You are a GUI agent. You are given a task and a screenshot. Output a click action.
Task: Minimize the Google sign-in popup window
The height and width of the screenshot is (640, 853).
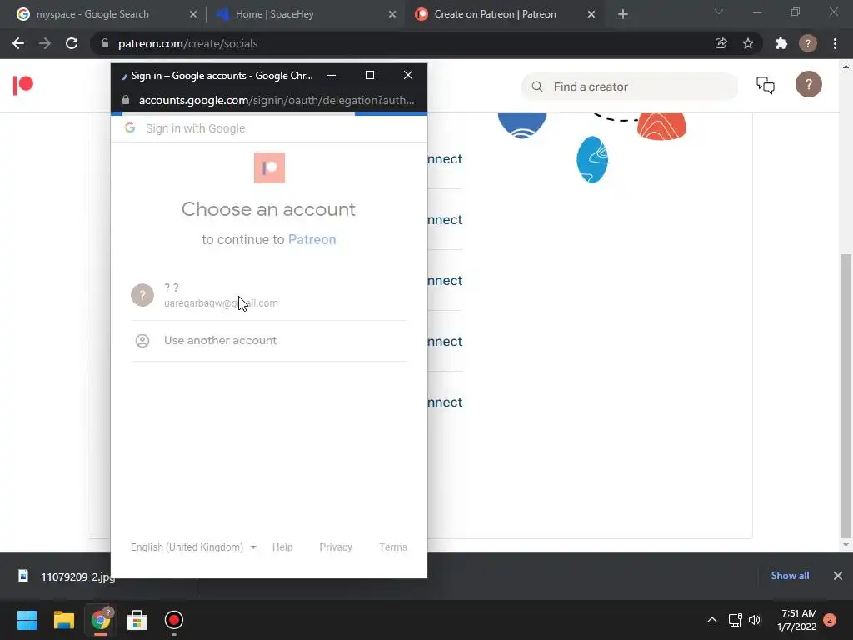tap(332, 75)
